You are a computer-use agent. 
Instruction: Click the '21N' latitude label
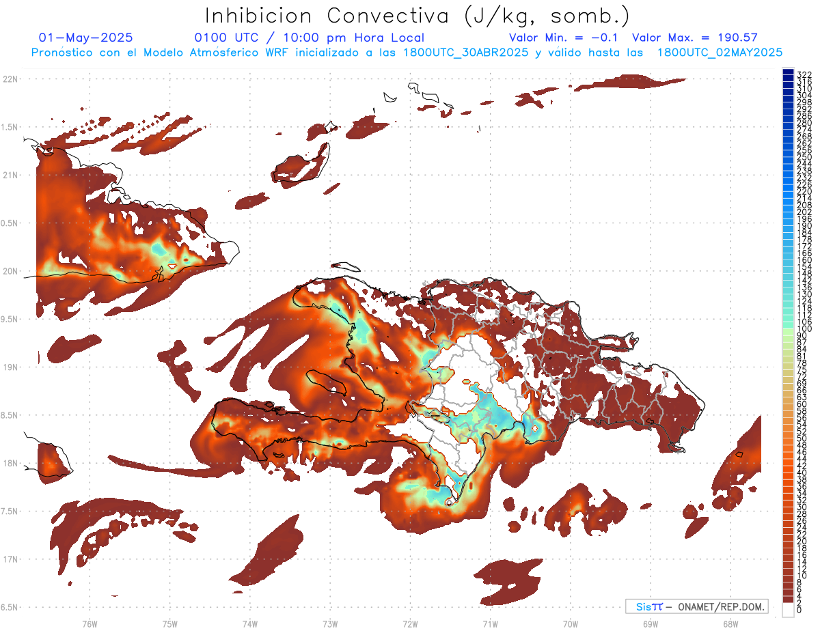[x=10, y=175]
